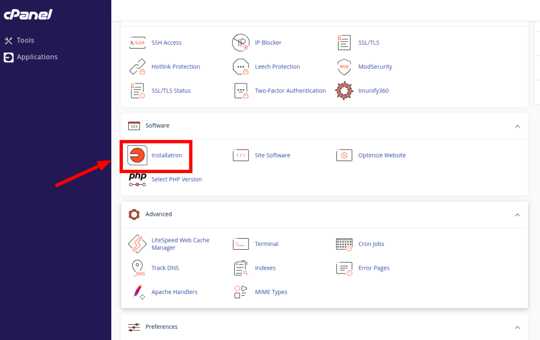This screenshot has width=540, height=340.
Task: Open the SSL/TLS link
Action: coord(369,43)
